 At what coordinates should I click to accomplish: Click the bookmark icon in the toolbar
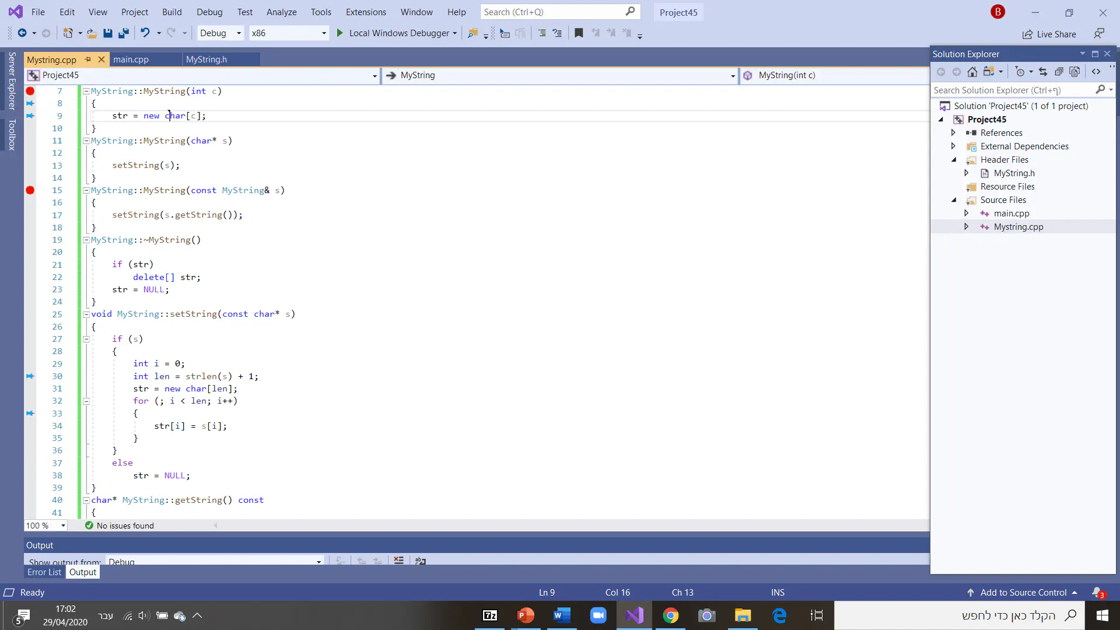pyautogui.click(x=578, y=33)
